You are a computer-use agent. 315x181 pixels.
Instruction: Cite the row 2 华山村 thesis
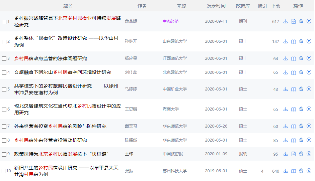coord(309,41)
